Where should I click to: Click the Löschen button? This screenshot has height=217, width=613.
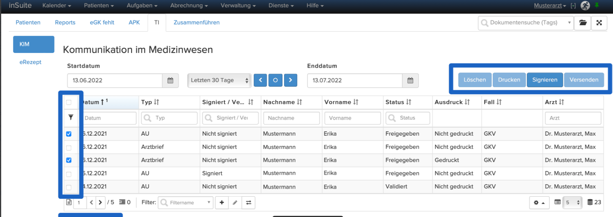(475, 80)
